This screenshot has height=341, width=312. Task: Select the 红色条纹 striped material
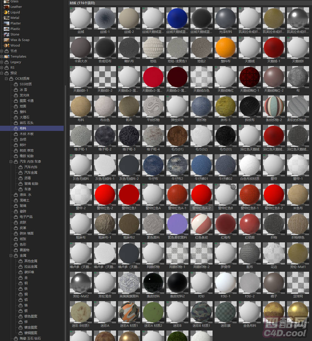(201, 224)
